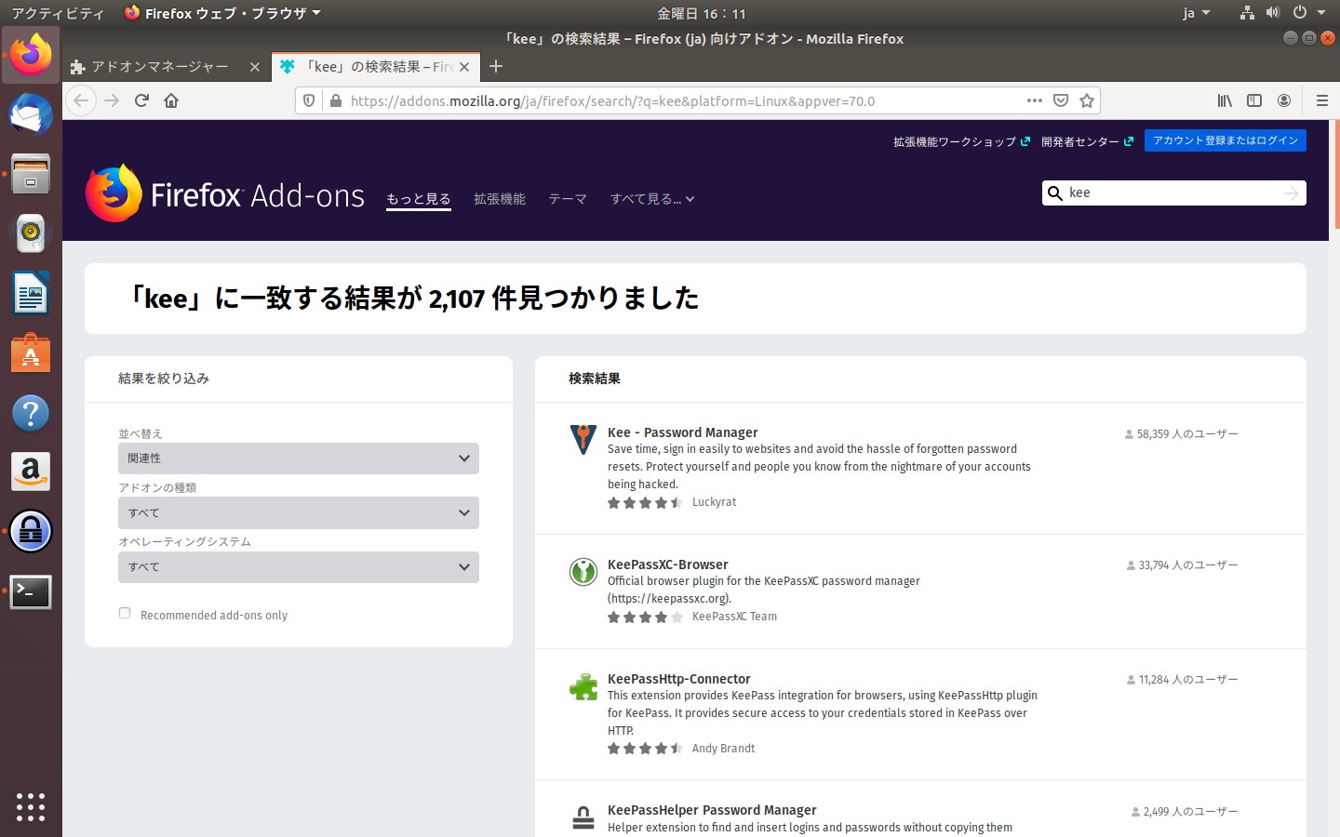
Task: Click the add-ons search field containing kee
Action: tap(1172, 193)
